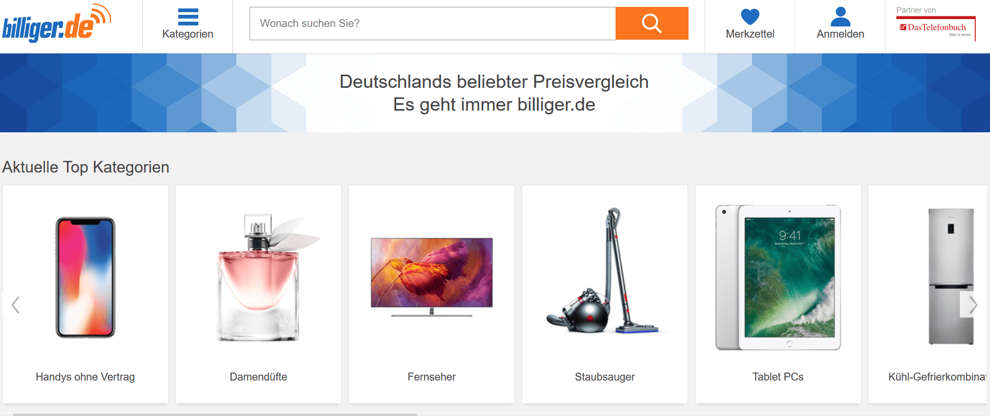Screen dimensions: 990x416
Task: Focus the 'Wonach suchen Sie?' search field
Action: (x=433, y=23)
